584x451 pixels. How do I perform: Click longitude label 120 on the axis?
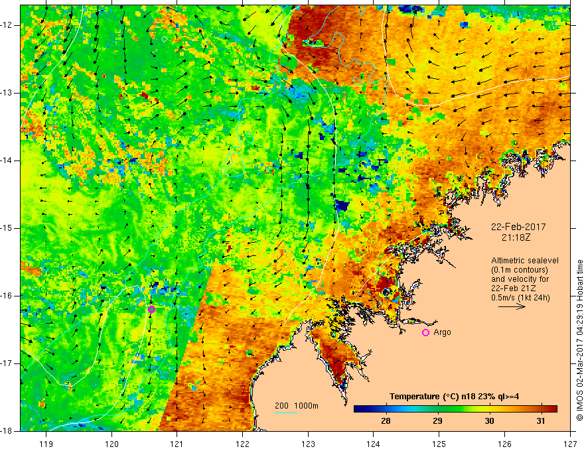click(111, 444)
